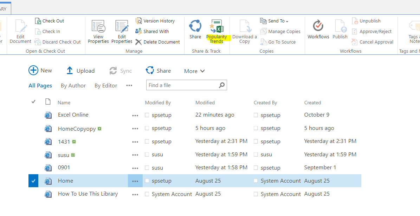The width and height of the screenshot is (420, 216).
Task: Sort by the Modified column header
Action: [x=205, y=103]
